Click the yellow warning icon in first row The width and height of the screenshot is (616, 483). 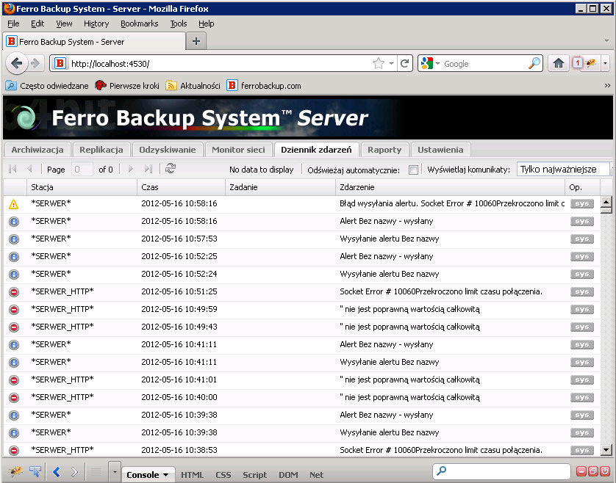click(x=13, y=203)
